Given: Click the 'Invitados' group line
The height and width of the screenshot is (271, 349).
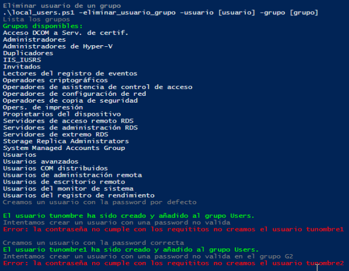Looking at the screenshot, I should coord(22,67).
